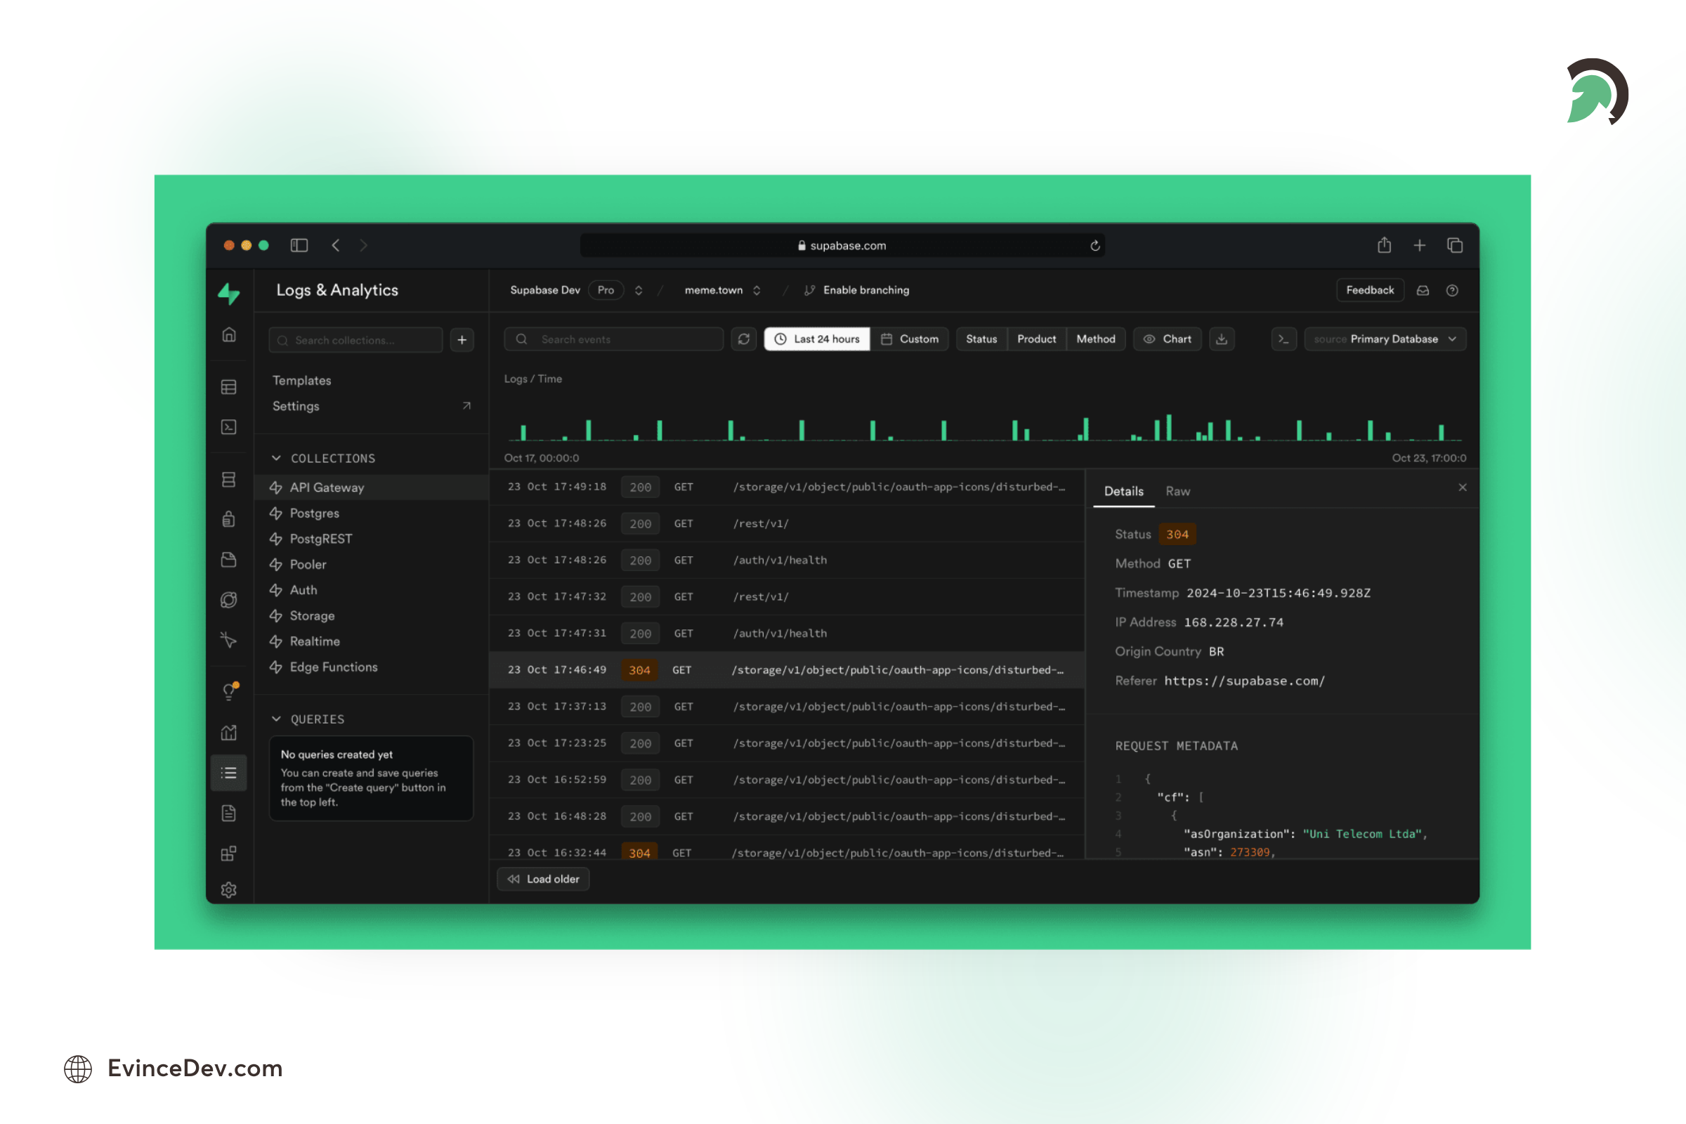The width and height of the screenshot is (1686, 1124).
Task: Open Database icon in sidebar
Action: (229, 480)
